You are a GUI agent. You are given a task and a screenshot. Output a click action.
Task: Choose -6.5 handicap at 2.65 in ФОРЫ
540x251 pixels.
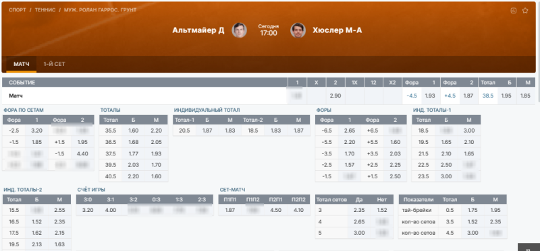click(350, 131)
